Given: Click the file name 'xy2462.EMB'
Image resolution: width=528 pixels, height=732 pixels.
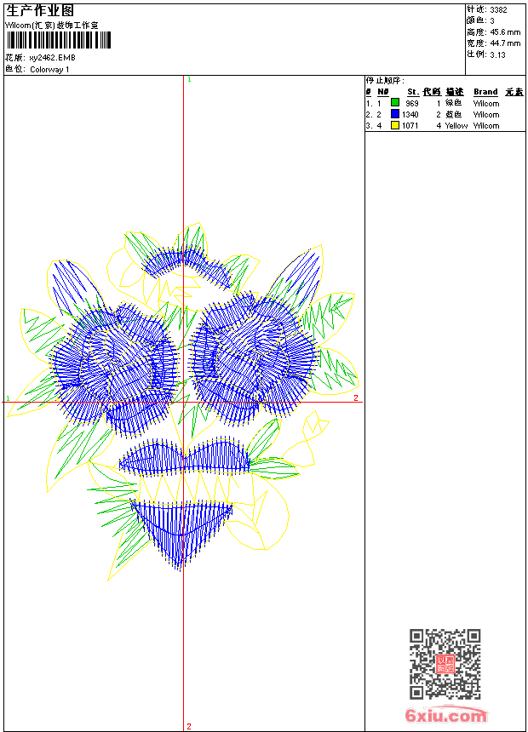Looking at the screenshot, I should [x=52, y=58].
